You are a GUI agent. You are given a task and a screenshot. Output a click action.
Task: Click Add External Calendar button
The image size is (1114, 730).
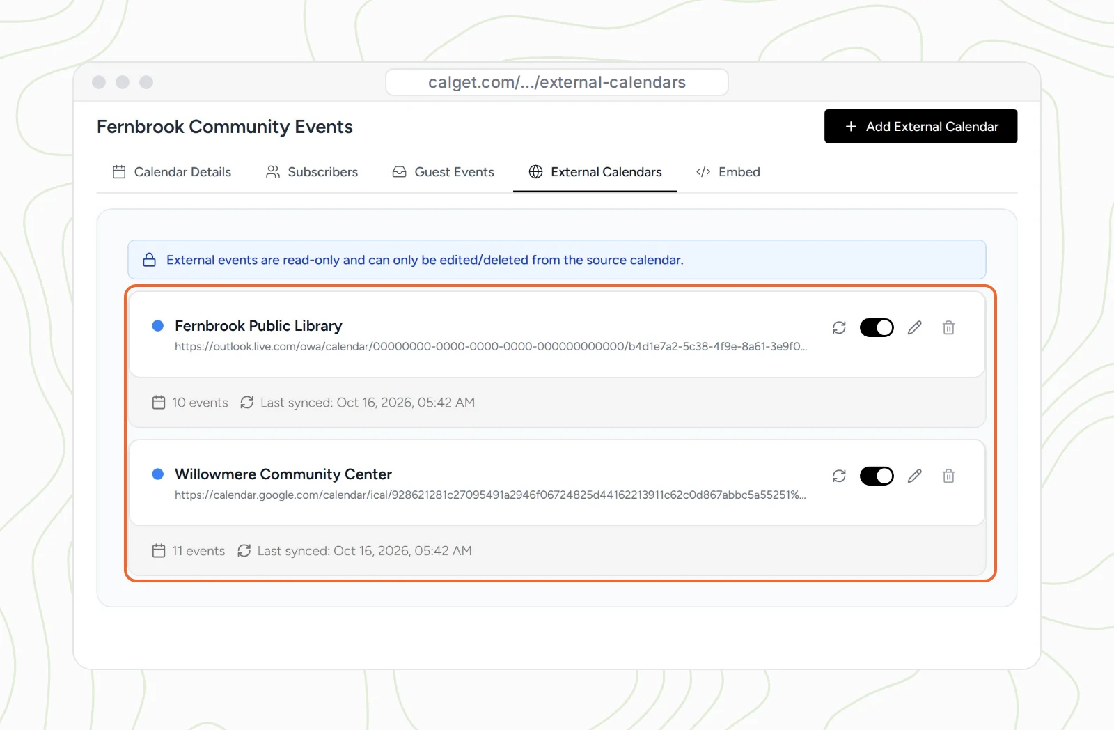coord(920,126)
